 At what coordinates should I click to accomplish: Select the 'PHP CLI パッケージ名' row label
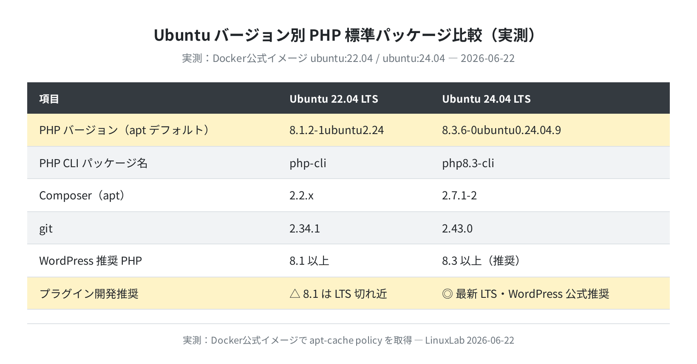pos(93,163)
